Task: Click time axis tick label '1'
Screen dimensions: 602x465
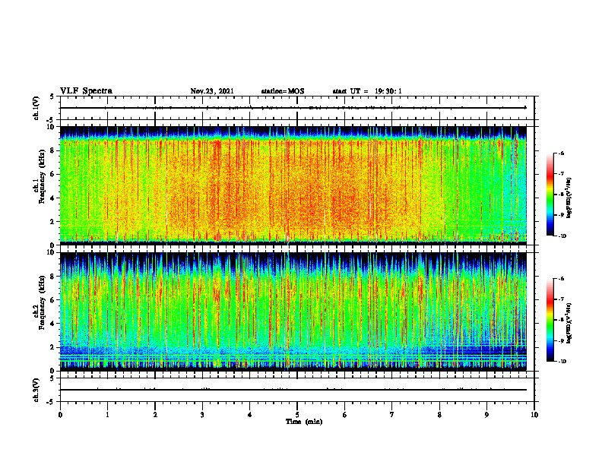Action: 107,415
